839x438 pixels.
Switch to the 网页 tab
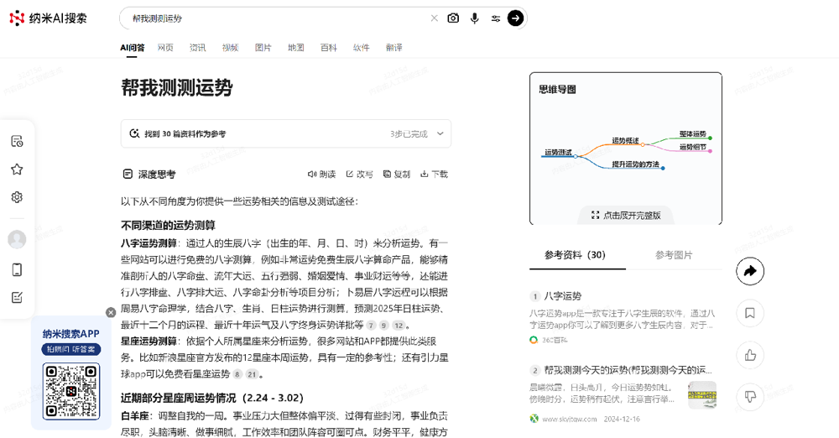click(165, 48)
